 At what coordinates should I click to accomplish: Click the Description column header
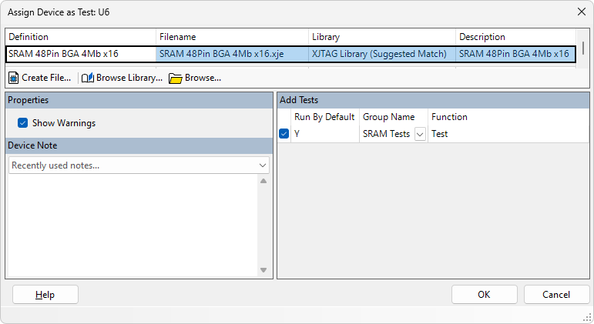[x=515, y=37]
